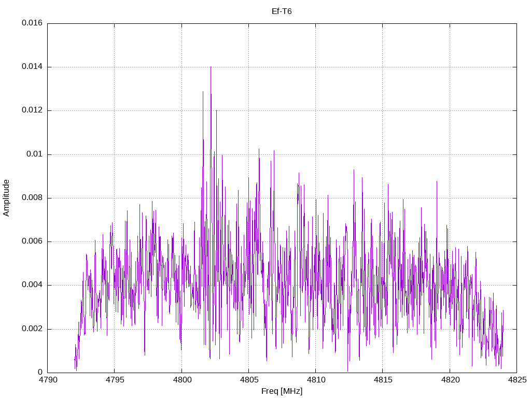Click the 0.008 y-axis tick label
531x398 pixels.
click(32, 198)
